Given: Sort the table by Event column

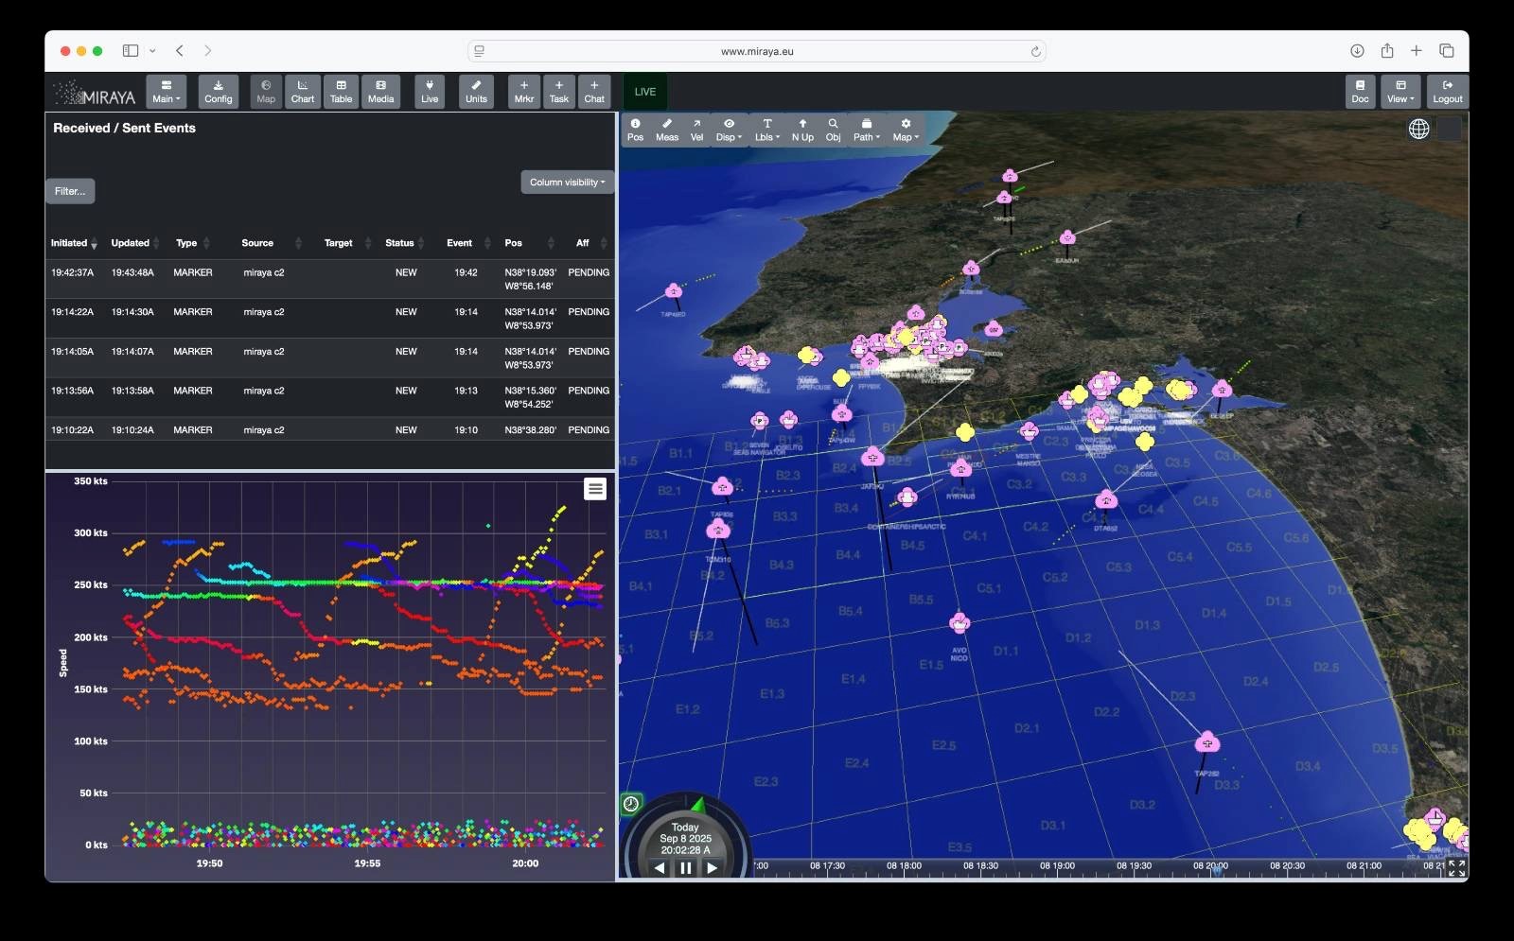Looking at the screenshot, I should [468, 243].
